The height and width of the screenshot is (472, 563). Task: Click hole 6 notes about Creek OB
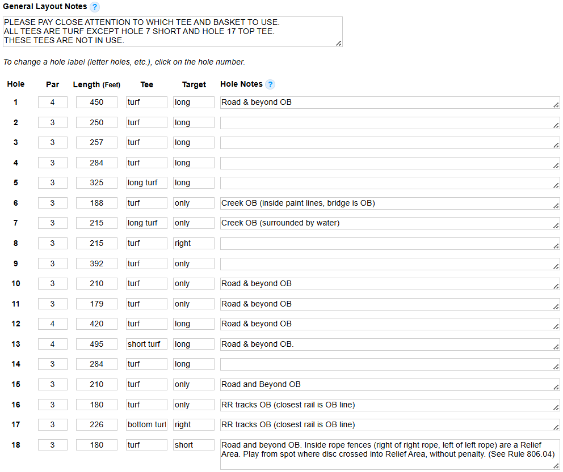[389, 203]
